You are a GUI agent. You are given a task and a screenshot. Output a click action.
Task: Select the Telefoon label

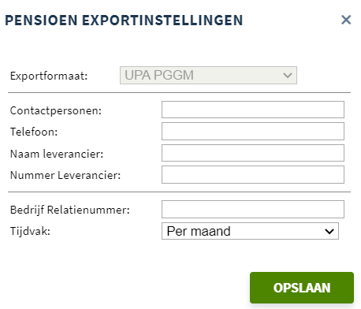(34, 132)
